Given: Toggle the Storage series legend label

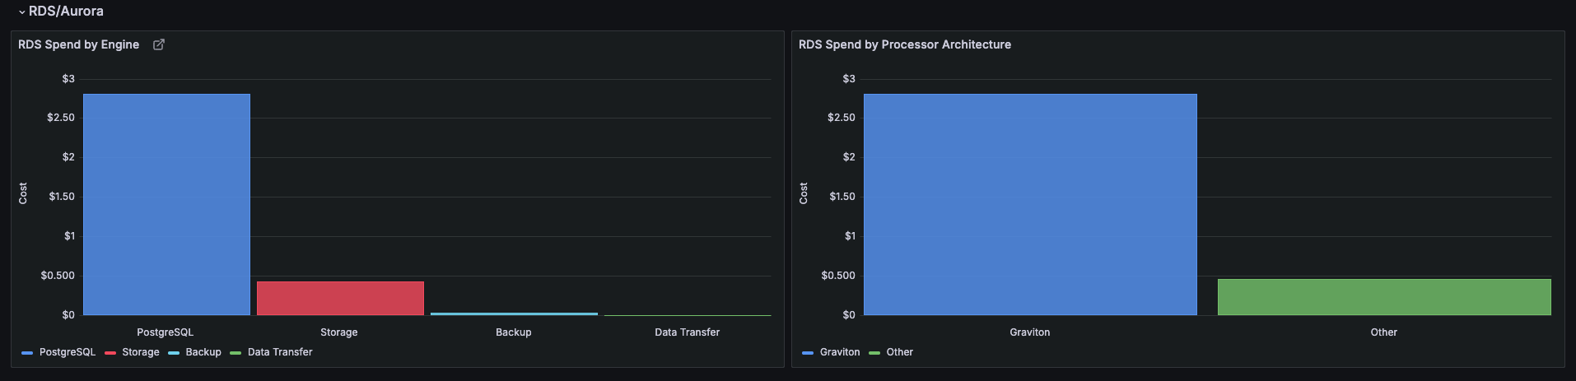Looking at the screenshot, I should tap(141, 352).
